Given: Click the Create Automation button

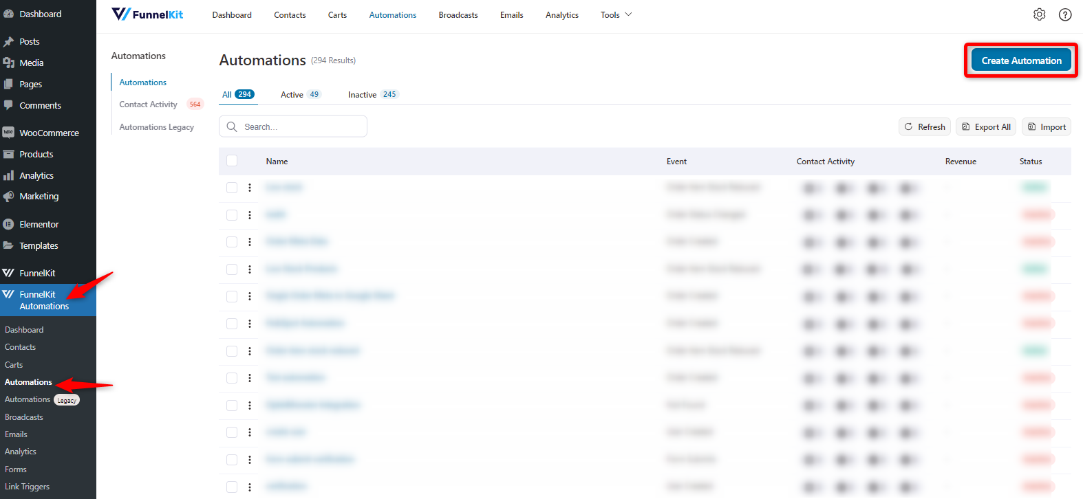Looking at the screenshot, I should 1021,60.
